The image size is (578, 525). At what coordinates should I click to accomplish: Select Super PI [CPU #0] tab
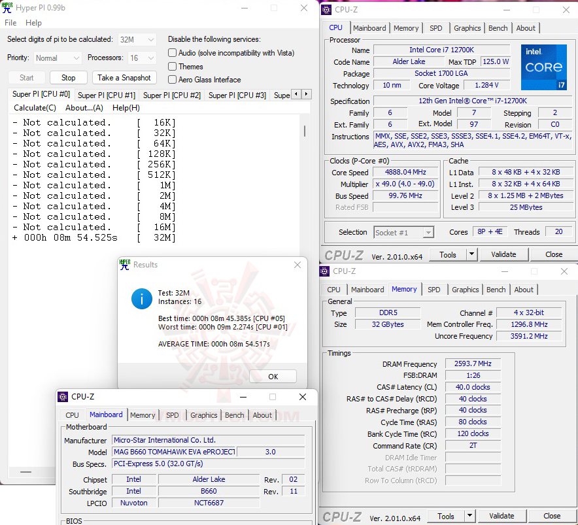(x=41, y=94)
